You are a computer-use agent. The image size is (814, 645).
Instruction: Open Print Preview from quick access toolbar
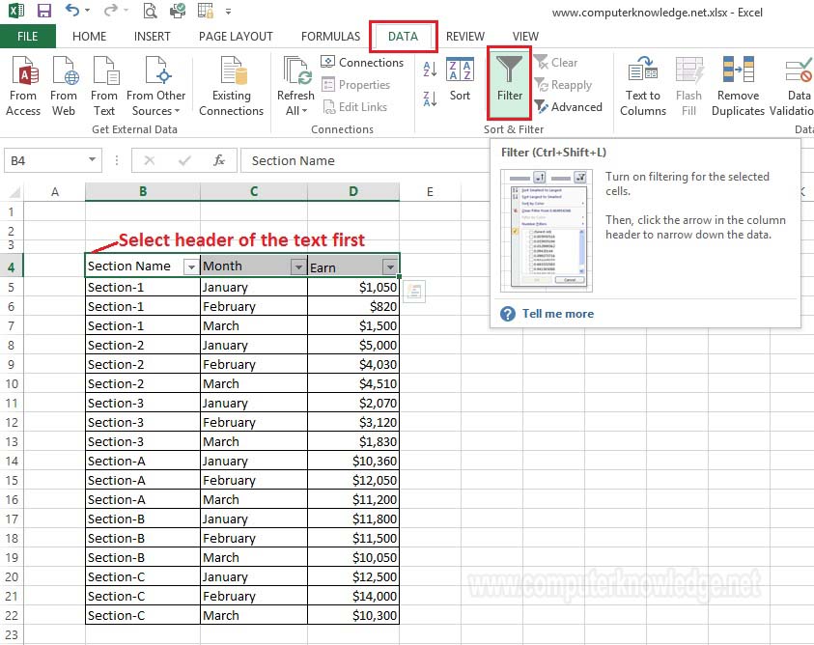[150, 11]
